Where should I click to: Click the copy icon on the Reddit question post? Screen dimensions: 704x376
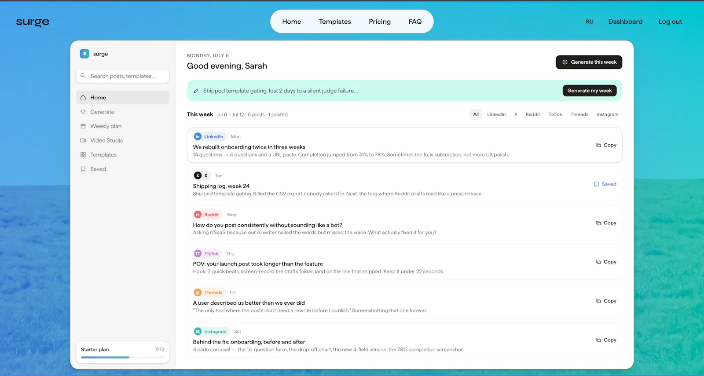tap(598, 223)
